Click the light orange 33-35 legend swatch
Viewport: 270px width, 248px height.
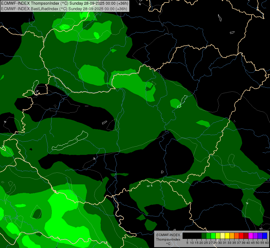pyautogui.click(x=232, y=236)
